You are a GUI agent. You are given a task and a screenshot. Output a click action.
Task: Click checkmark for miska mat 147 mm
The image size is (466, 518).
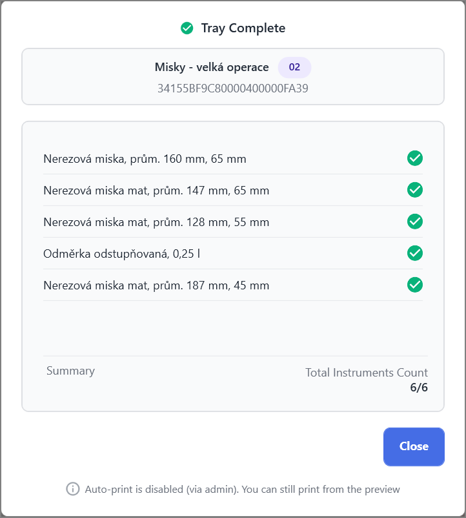[x=415, y=190]
